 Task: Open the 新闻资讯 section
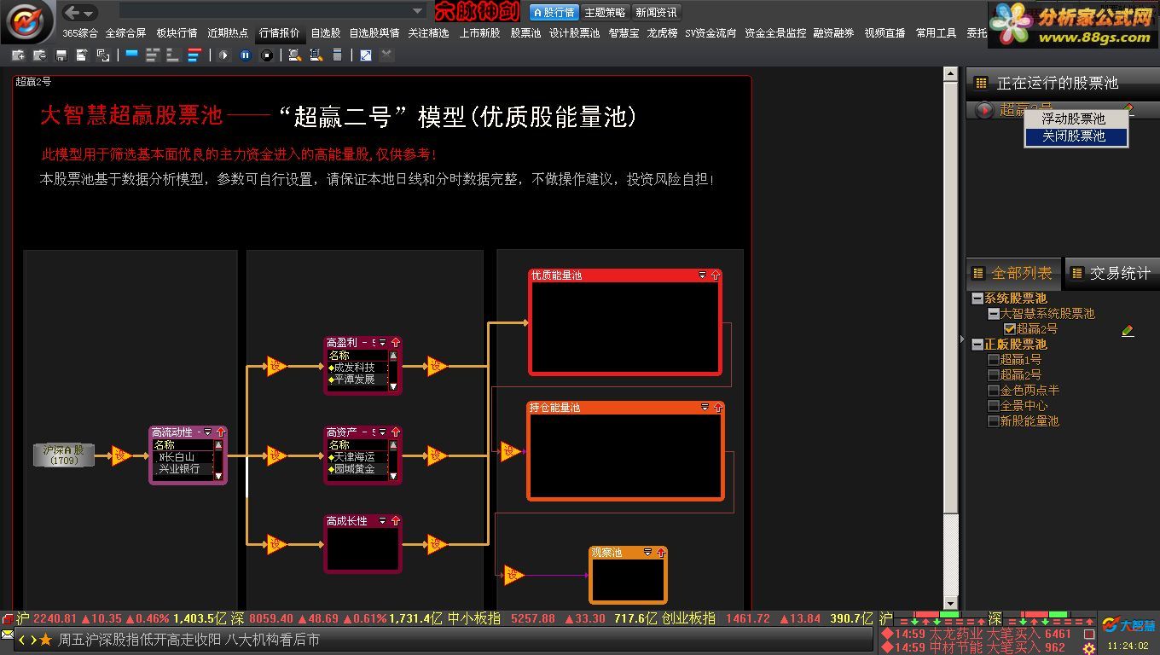656,12
